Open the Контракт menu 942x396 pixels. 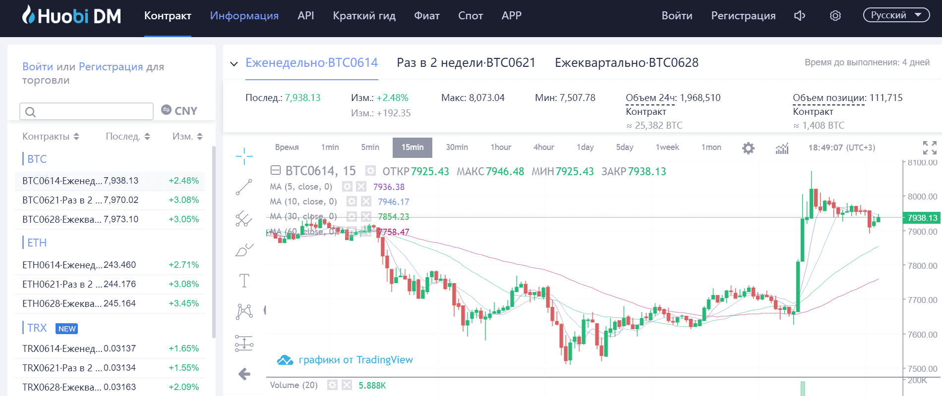pyautogui.click(x=168, y=16)
